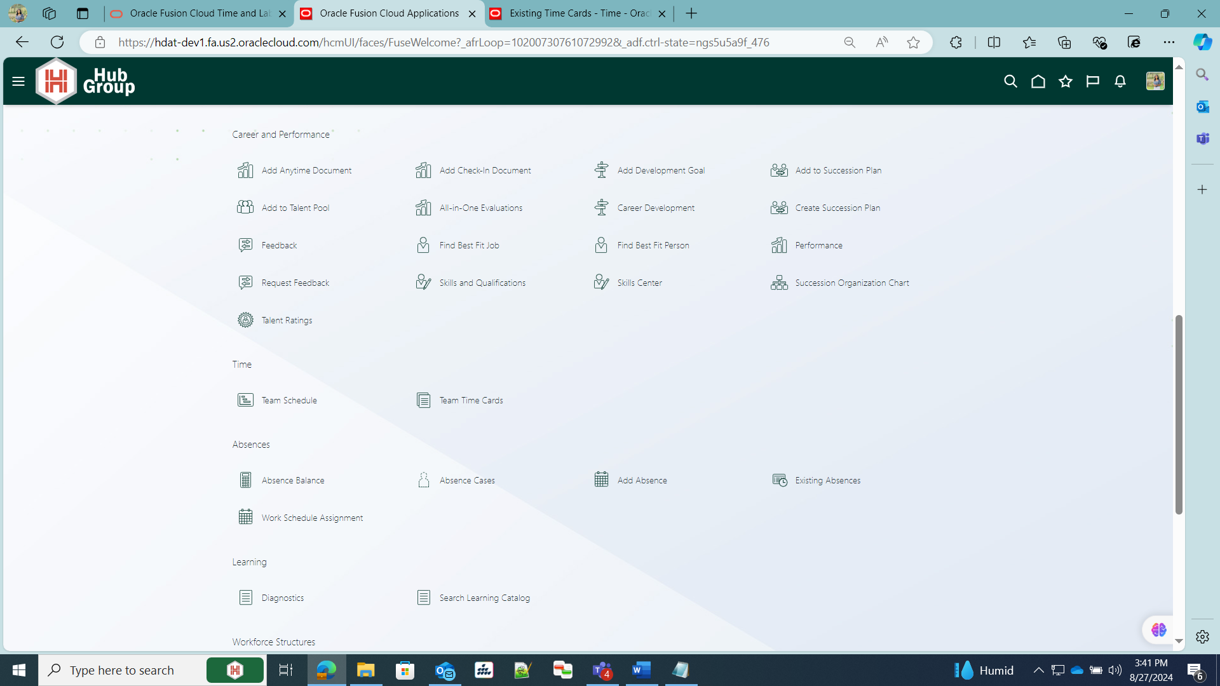This screenshot has height=686, width=1220.
Task: Click the browser address bar URL
Action: 444,43
